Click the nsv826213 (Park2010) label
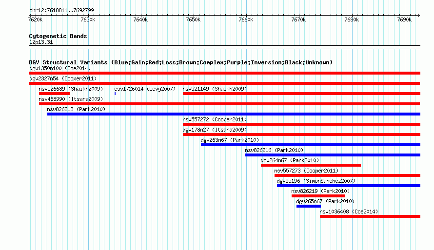This screenshot has height=250, width=434. pos(76,109)
